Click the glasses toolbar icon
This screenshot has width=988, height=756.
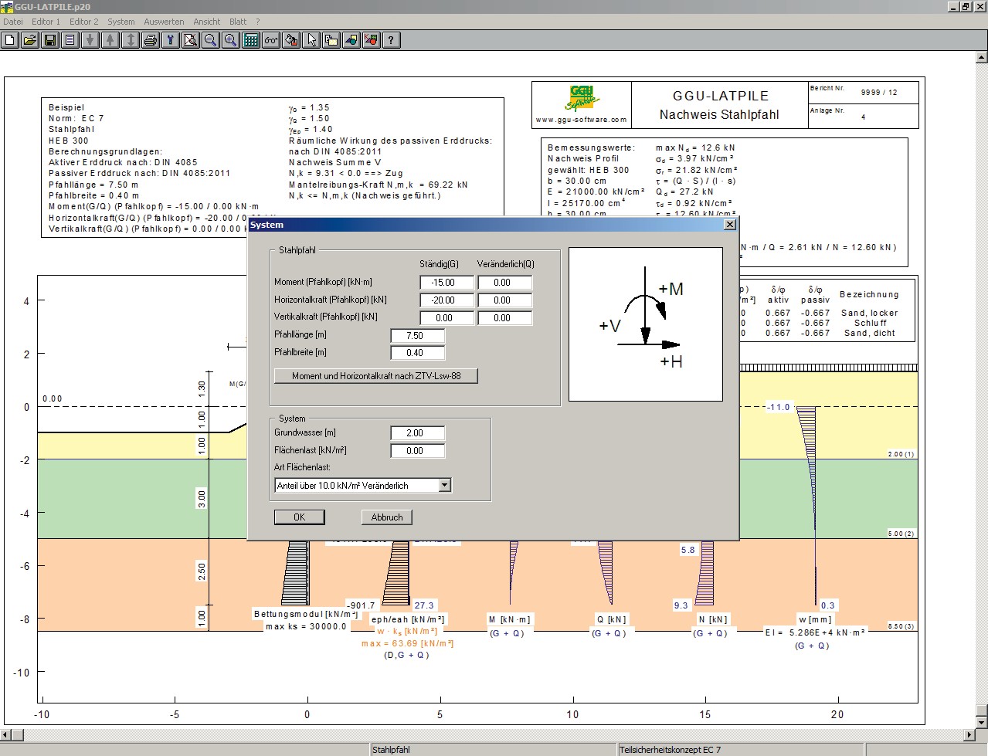pyautogui.click(x=271, y=40)
